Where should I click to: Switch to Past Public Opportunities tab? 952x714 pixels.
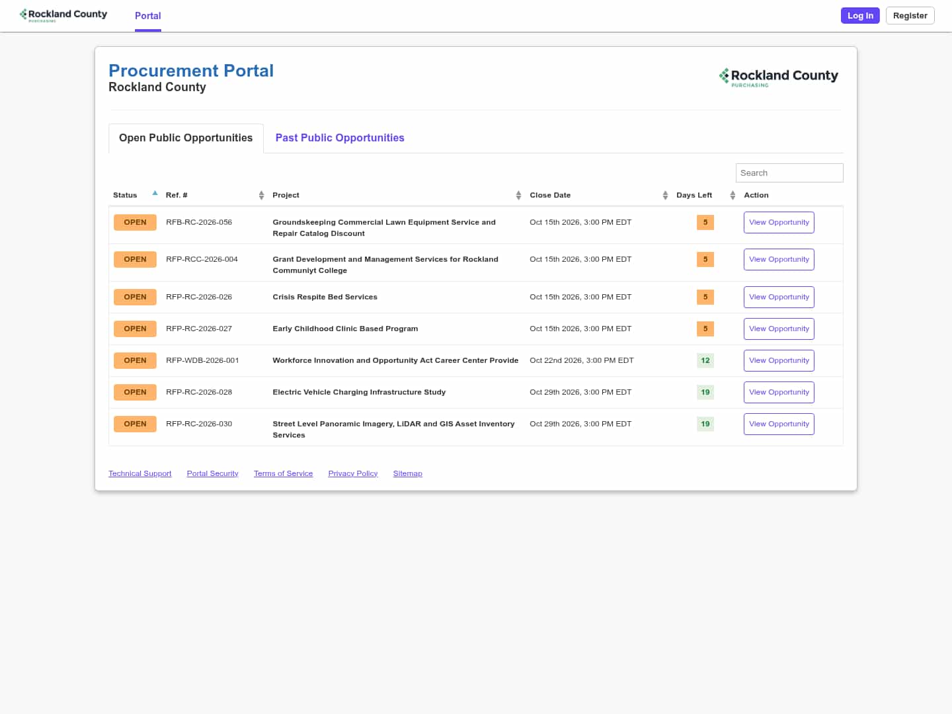[340, 138]
